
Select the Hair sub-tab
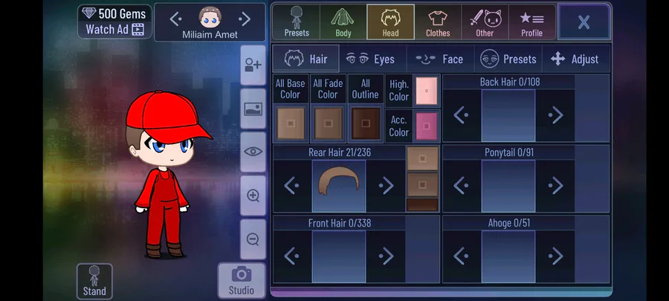pyautogui.click(x=306, y=59)
